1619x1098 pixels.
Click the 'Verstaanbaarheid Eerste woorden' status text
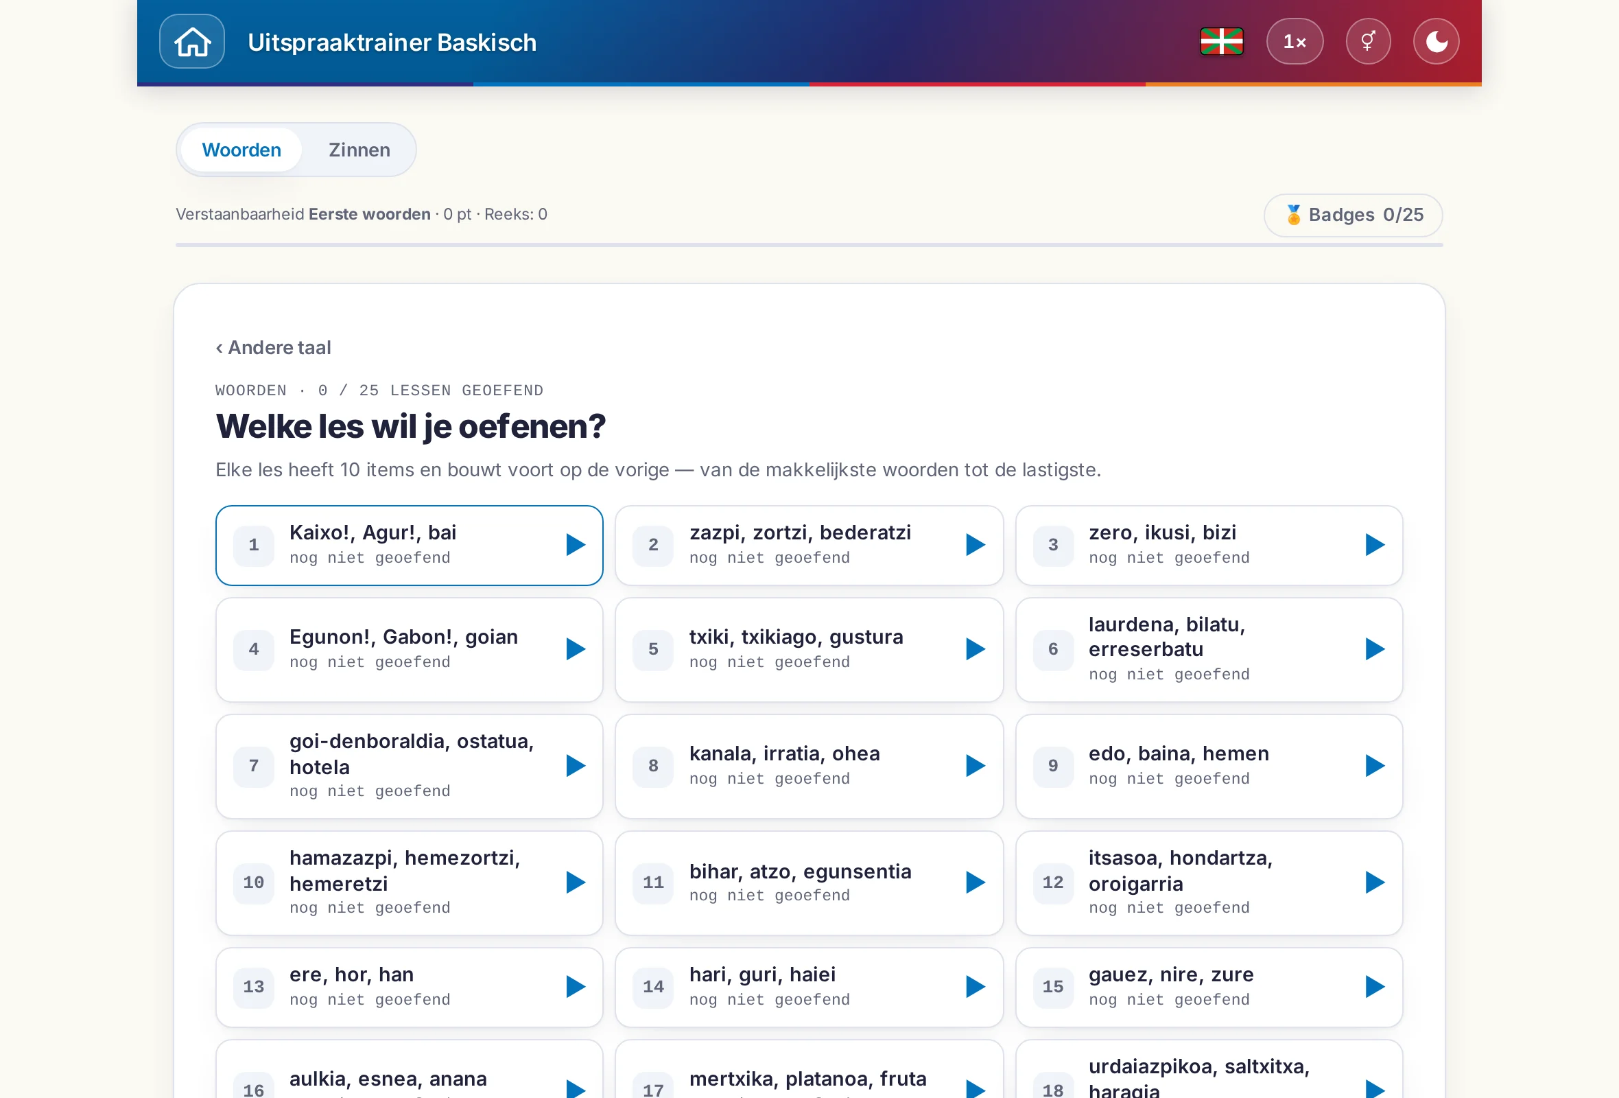(303, 215)
